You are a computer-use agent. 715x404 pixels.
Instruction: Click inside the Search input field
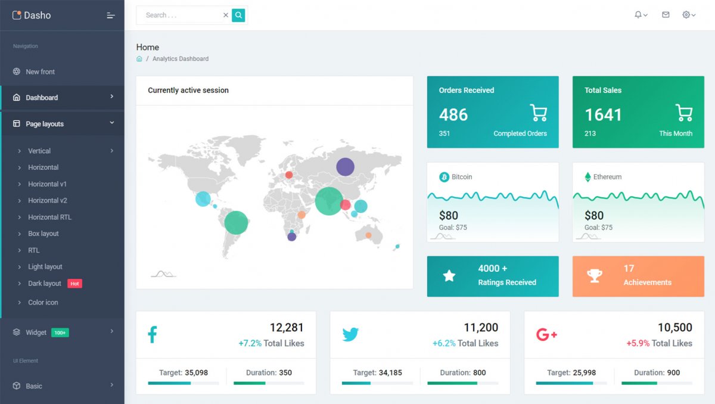(179, 15)
